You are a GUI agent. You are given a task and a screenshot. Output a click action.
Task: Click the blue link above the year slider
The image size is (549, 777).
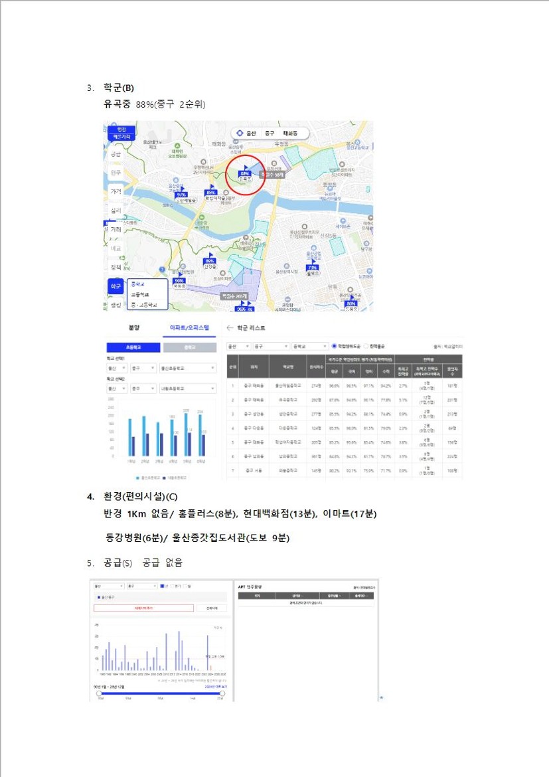pos(216,687)
